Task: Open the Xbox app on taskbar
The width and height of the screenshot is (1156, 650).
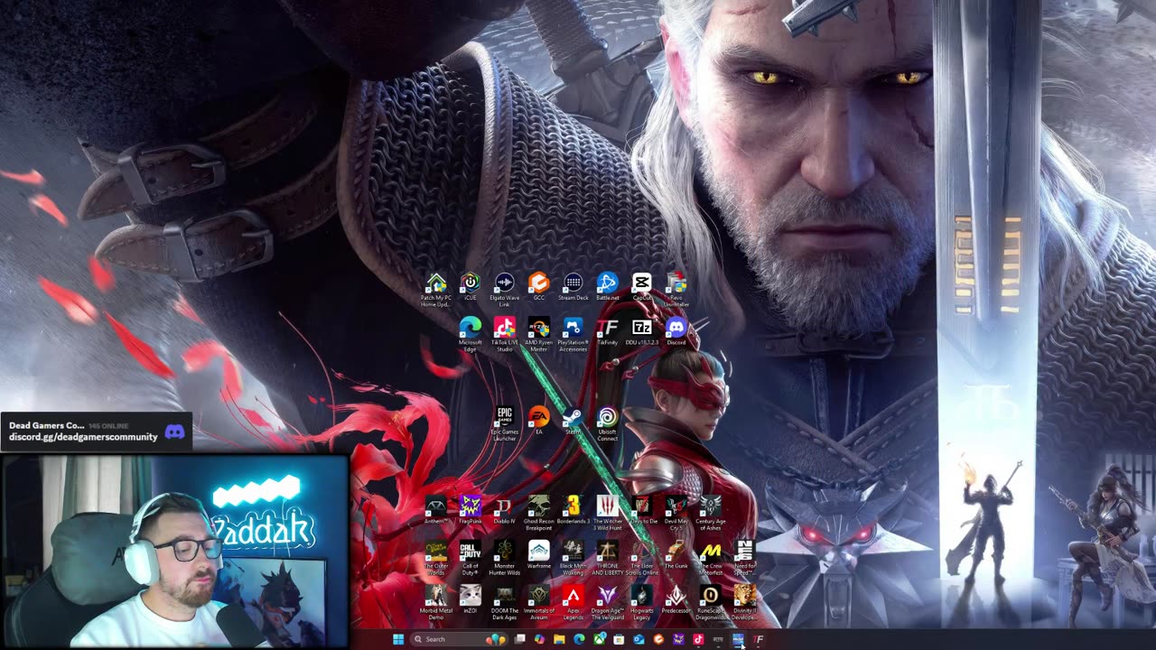Action: click(x=599, y=639)
